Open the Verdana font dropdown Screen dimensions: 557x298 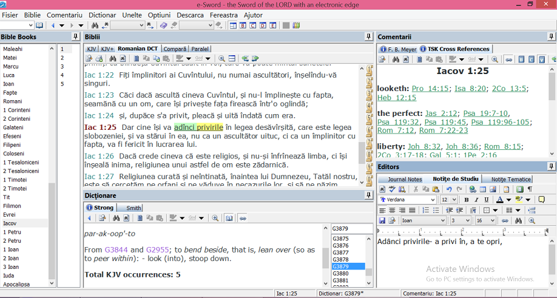click(433, 200)
